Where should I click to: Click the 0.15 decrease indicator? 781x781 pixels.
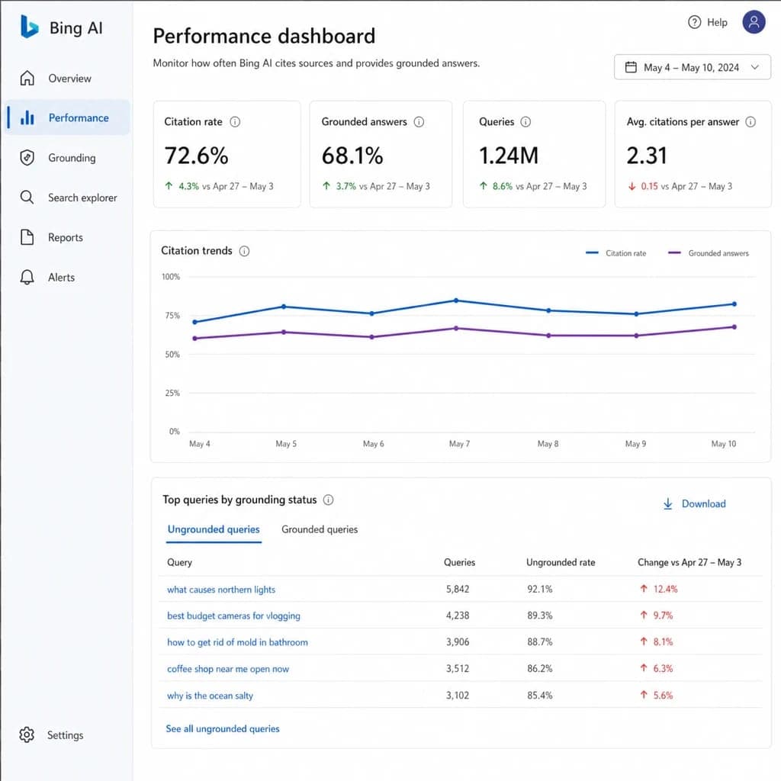click(x=643, y=186)
